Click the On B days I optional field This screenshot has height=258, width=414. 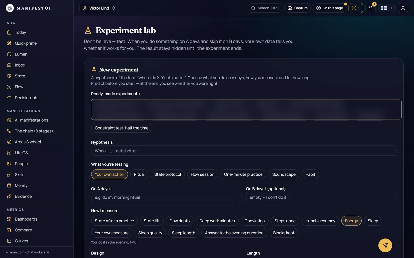coord(321,197)
